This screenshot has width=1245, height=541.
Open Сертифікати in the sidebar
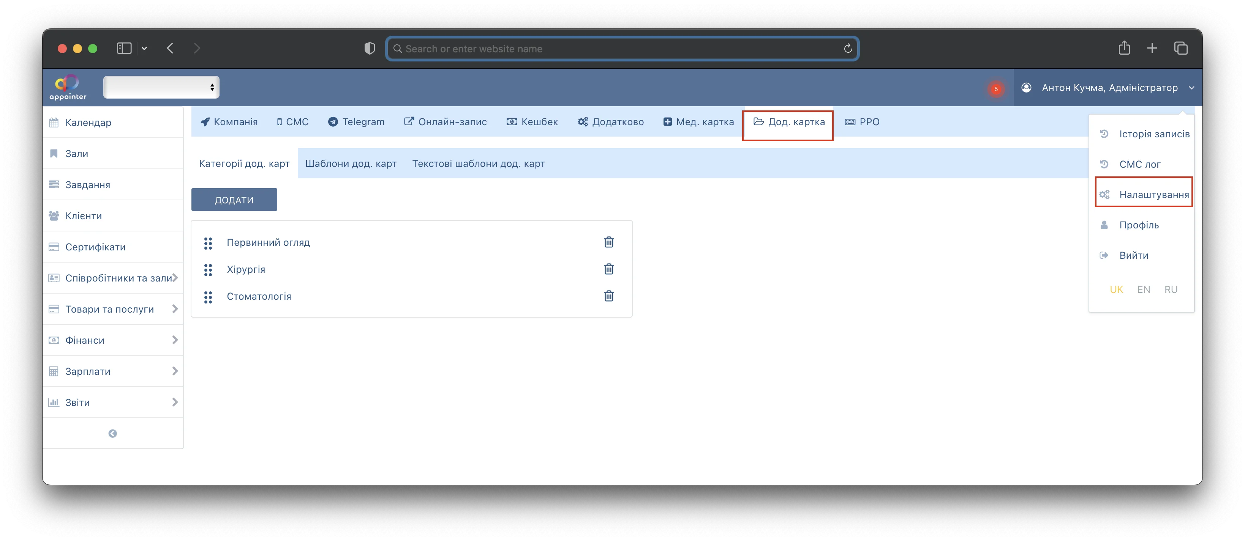pos(112,247)
